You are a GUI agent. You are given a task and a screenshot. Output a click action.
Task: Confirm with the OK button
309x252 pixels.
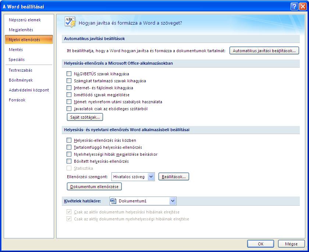[260, 244]
